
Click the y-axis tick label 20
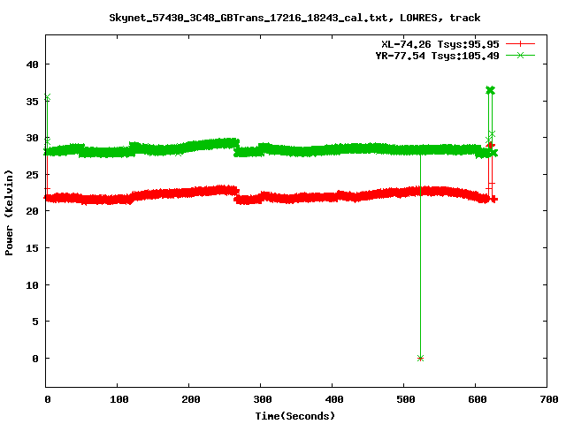point(32,211)
